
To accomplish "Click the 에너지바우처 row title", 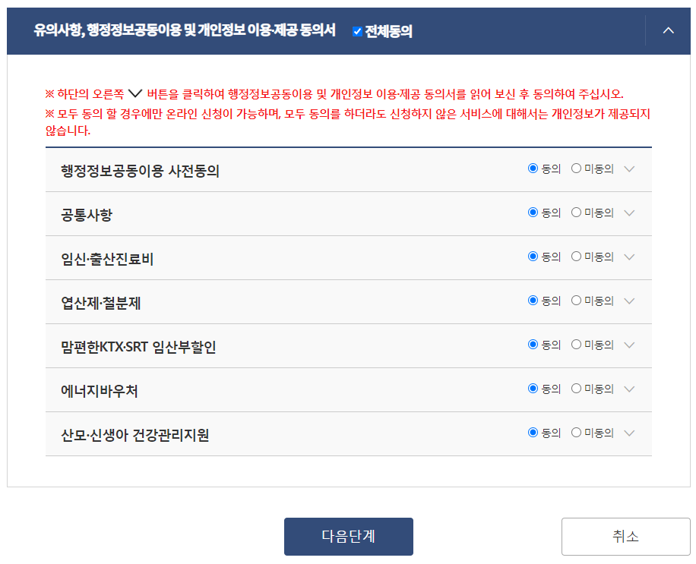I will pos(100,391).
